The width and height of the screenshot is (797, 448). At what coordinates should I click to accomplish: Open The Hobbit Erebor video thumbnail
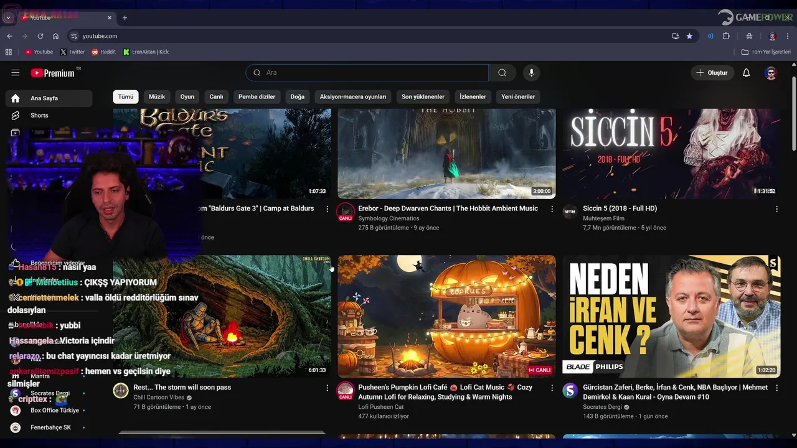click(x=446, y=154)
